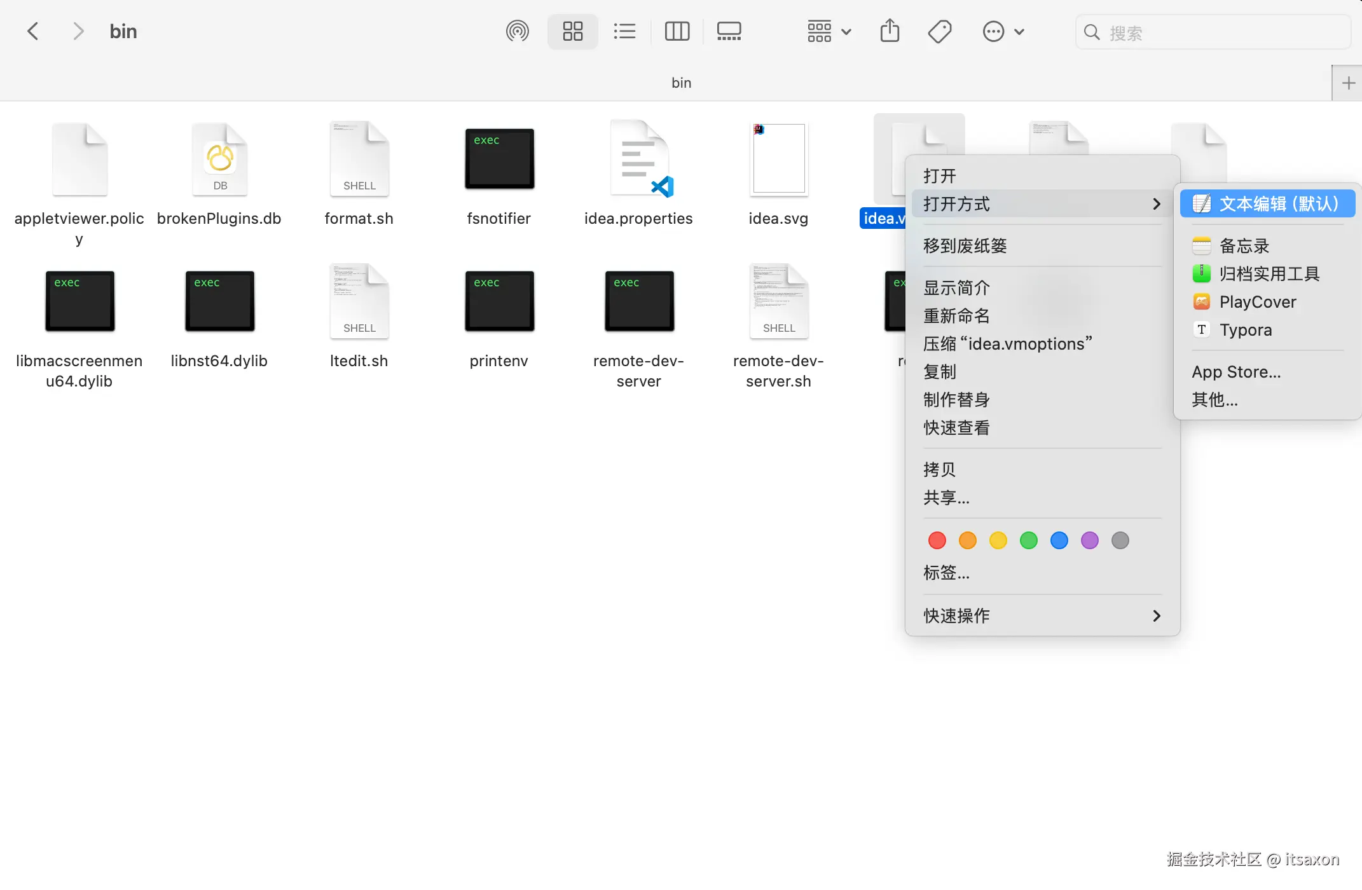Switch to list view
Image resolution: width=1362 pixels, height=890 pixels.
624,31
